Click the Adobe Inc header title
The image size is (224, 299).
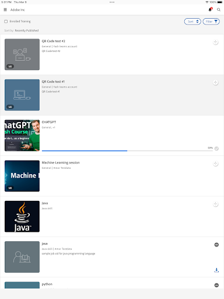(17, 10)
